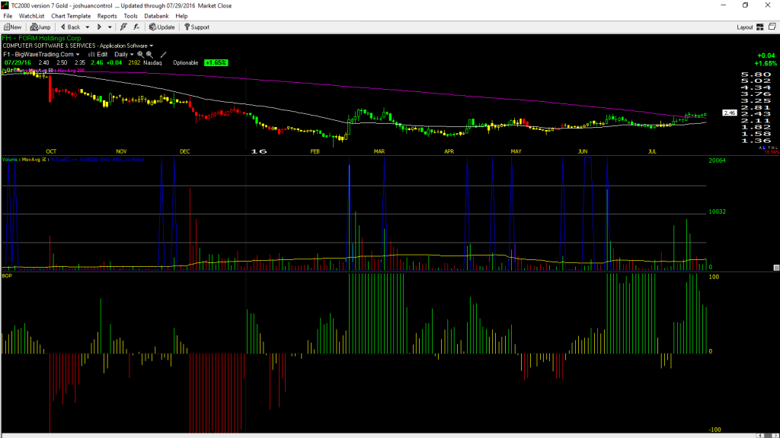Open the Reports menu
This screenshot has height=438, width=780.
click(107, 16)
